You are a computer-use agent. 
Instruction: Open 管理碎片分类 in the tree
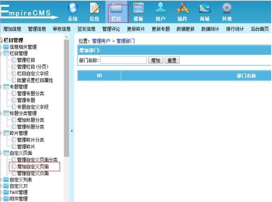pyautogui.click(x=31, y=140)
